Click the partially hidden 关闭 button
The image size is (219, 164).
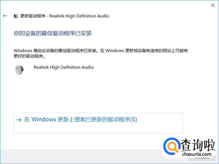point(202,158)
